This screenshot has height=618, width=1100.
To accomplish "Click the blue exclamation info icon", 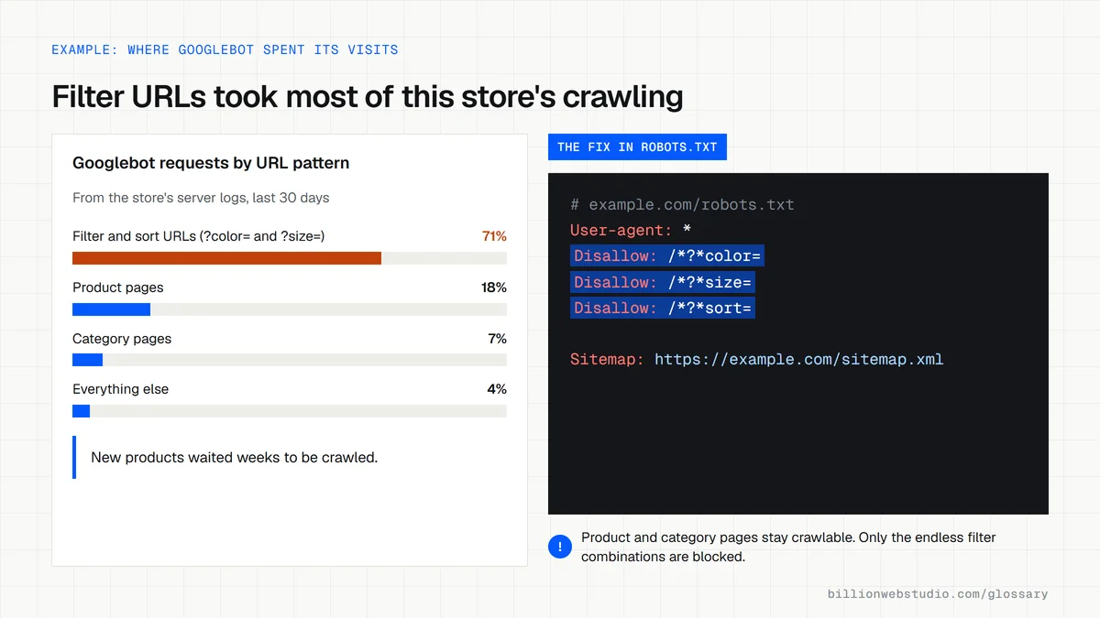I will 559,547.
